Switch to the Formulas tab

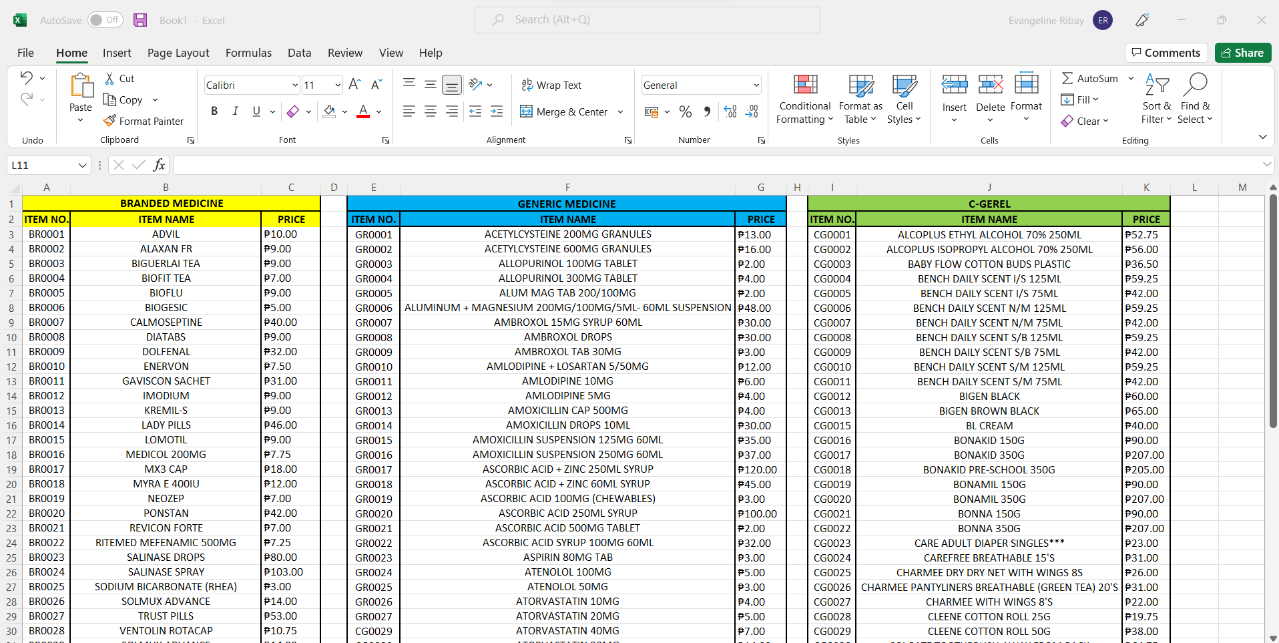pos(248,53)
